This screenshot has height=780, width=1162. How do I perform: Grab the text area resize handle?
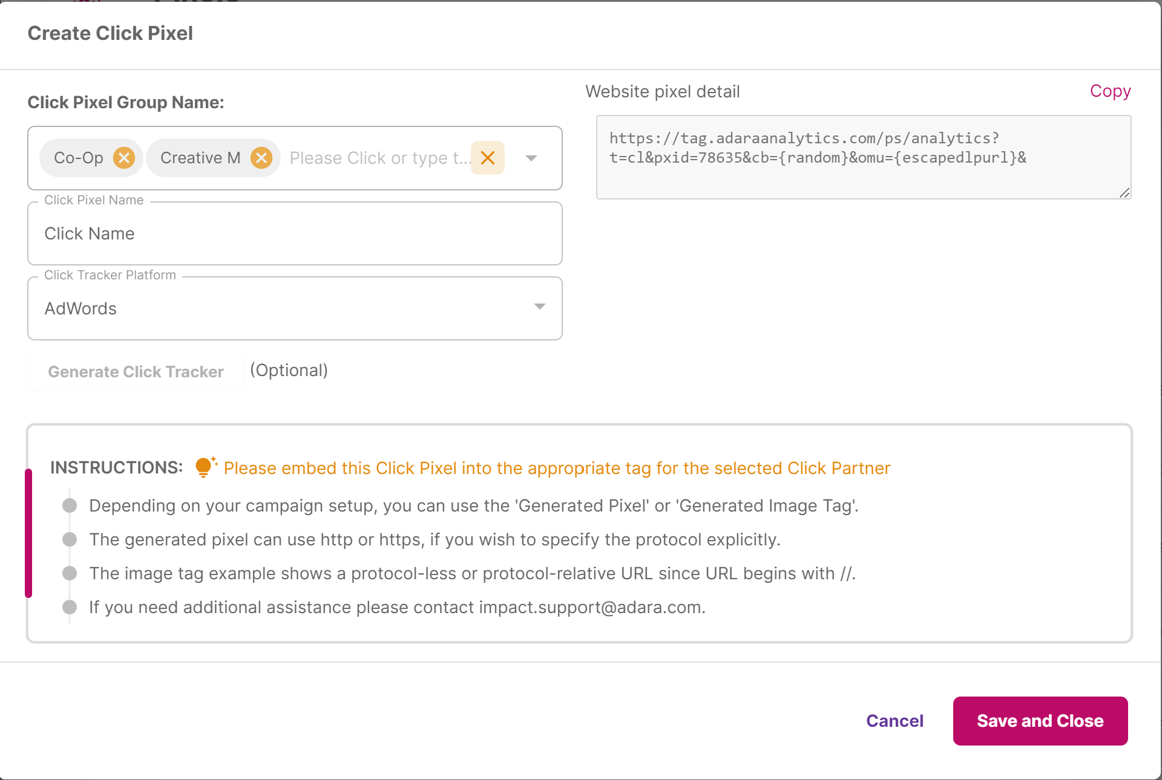click(1124, 193)
